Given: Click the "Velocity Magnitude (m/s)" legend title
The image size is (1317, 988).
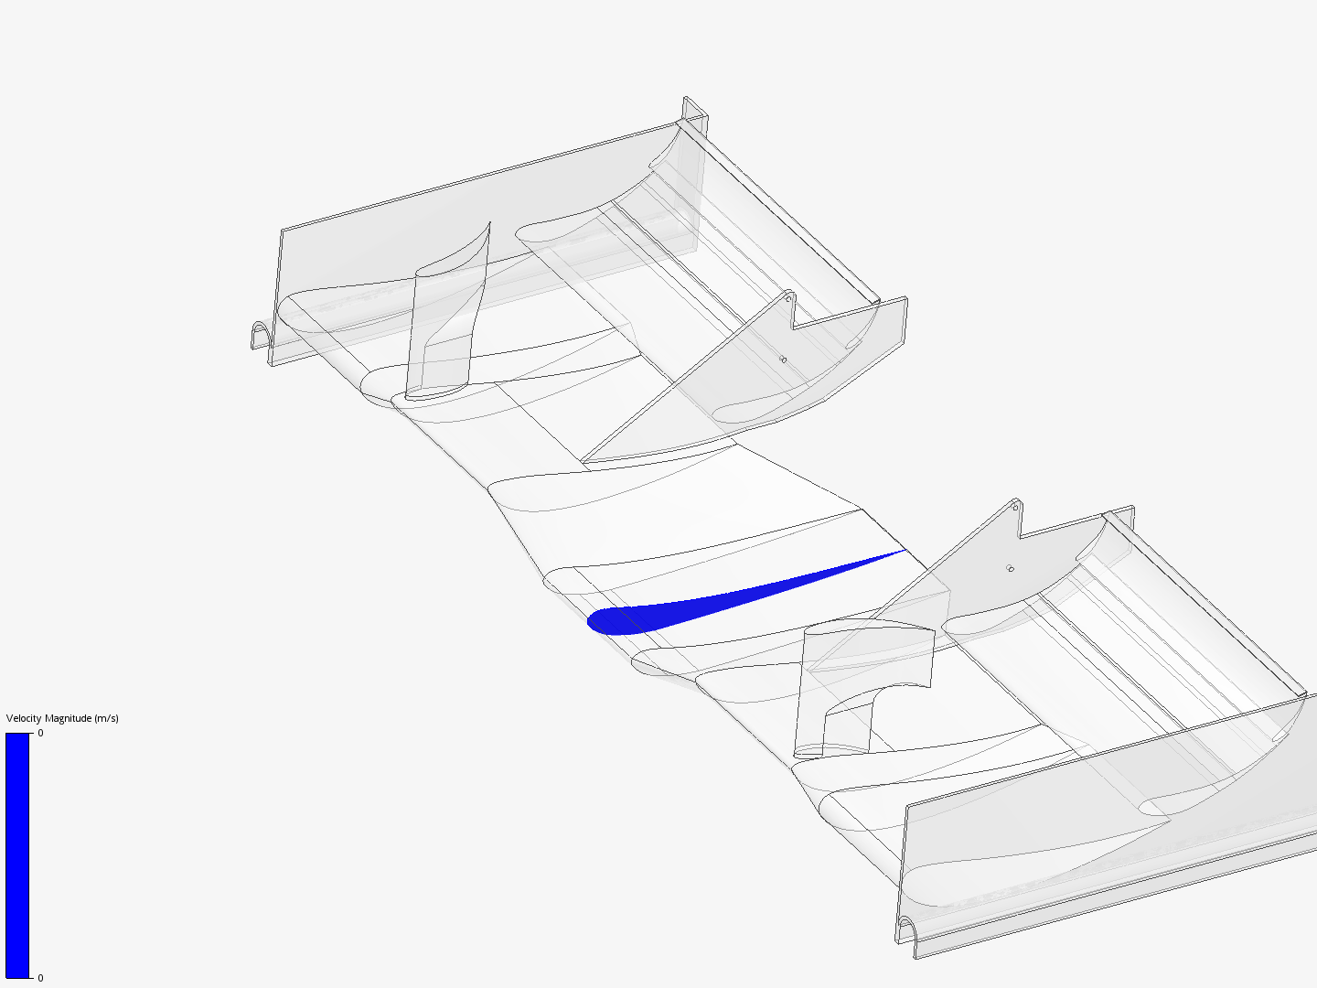Looking at the screenshot, I should click(x=62, y=718).
